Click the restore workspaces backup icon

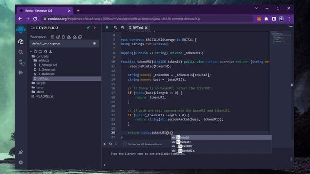click(74, 37)
